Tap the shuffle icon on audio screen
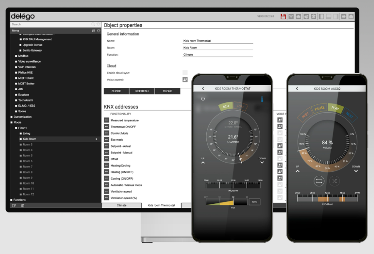Screen dimensions: 374x254 click(334, 181)
